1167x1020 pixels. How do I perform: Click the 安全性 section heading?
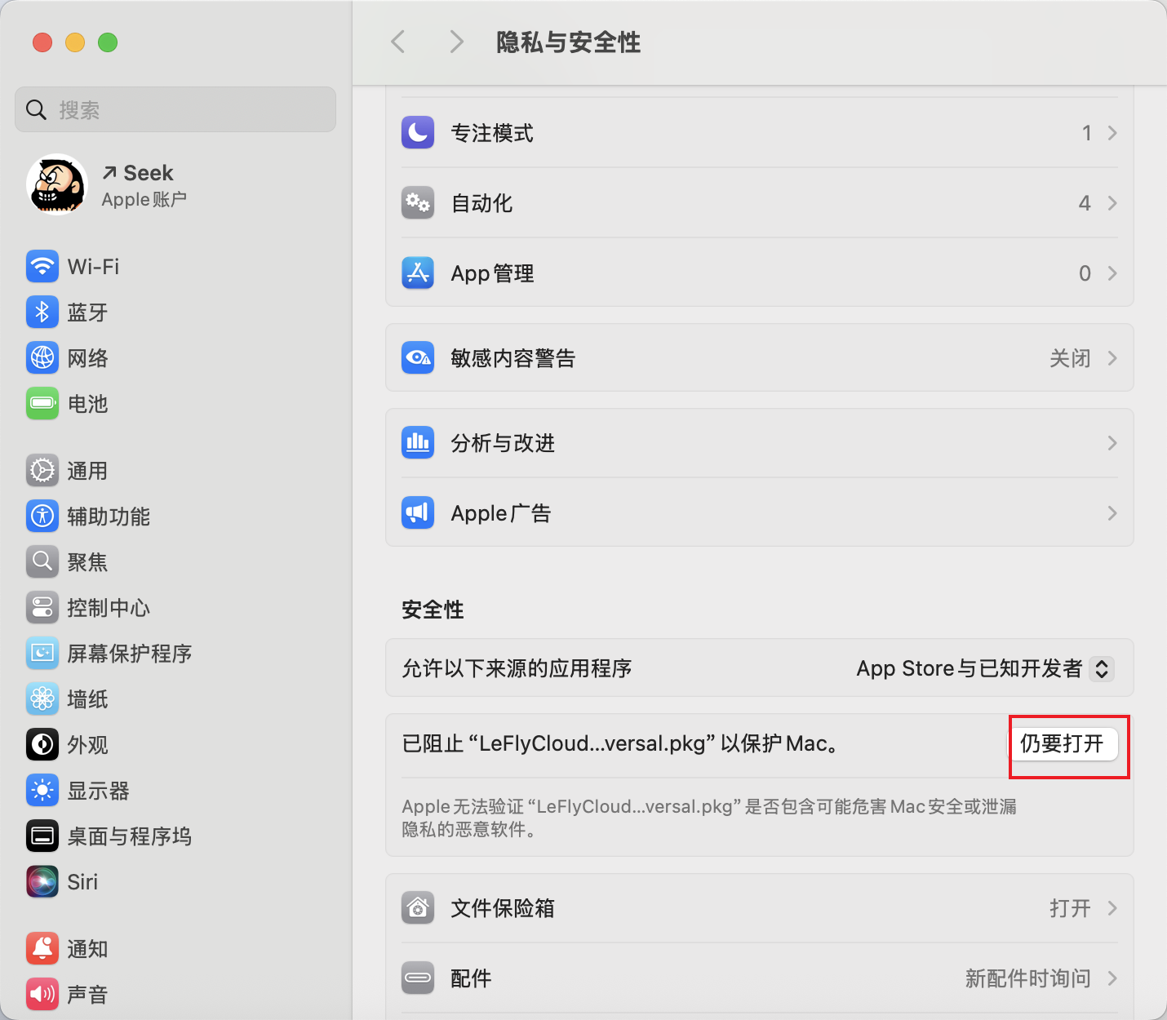coord(433,610)
